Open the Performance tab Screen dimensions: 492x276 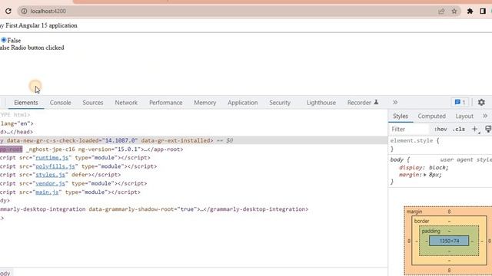(166, 103)
